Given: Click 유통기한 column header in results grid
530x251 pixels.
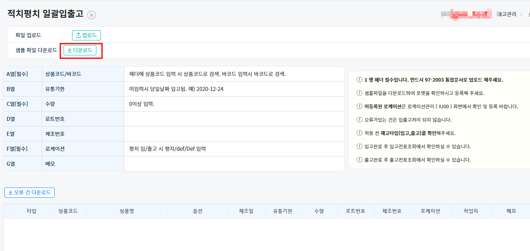Looking at the screenshot, I should pyautogui.click(x=283, y=211).
